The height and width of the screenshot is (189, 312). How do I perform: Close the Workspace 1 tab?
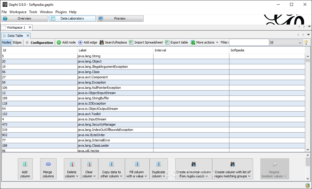(30, 27)
